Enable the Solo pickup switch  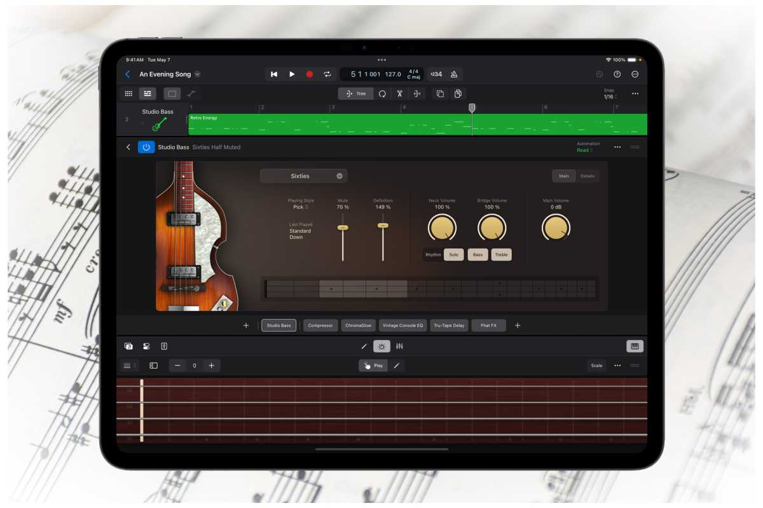[455, 254]
